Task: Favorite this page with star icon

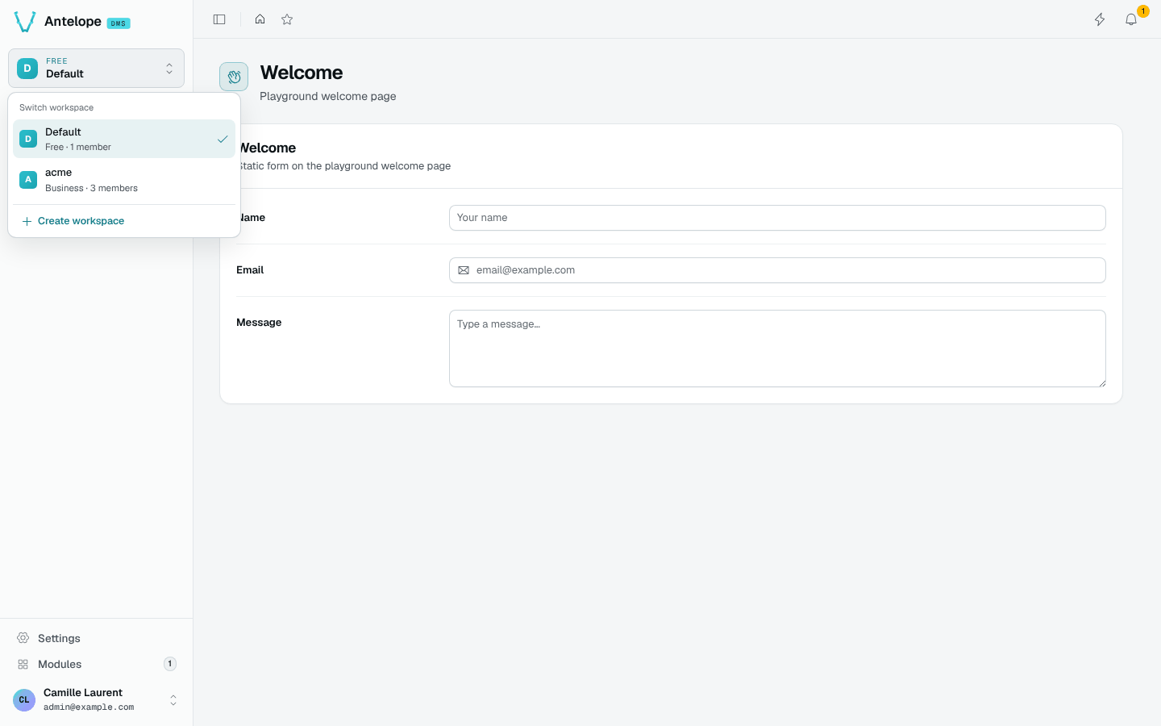Action: click(287, 19)
